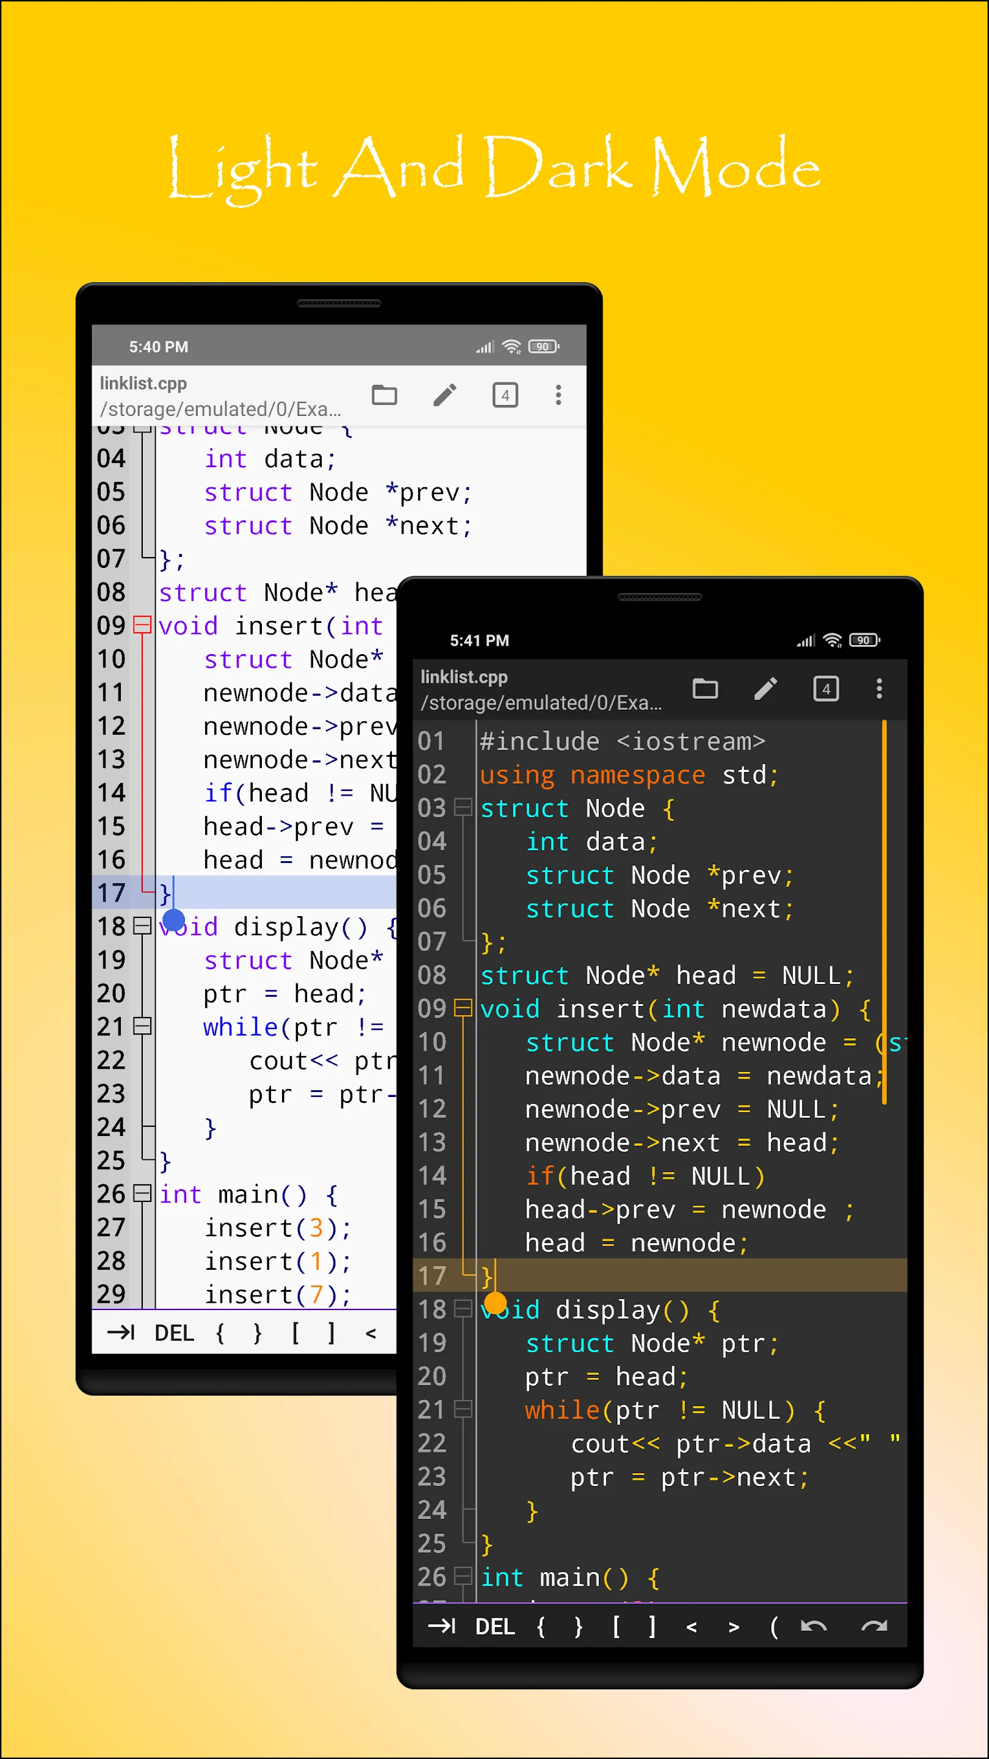The width and height of the screenshot is (989, 1759).
Task: Insert ] bracket in light phone toolbar
Action: click(x=331, y=1333)
